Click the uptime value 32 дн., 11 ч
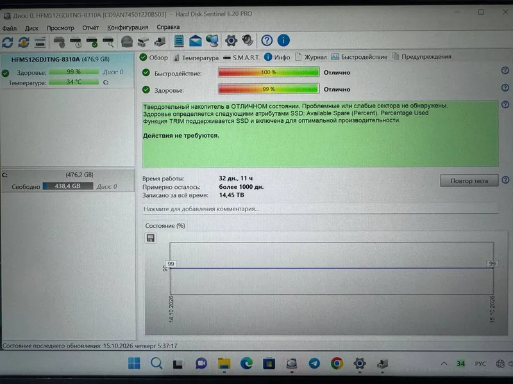 click(x=235, y=179)
